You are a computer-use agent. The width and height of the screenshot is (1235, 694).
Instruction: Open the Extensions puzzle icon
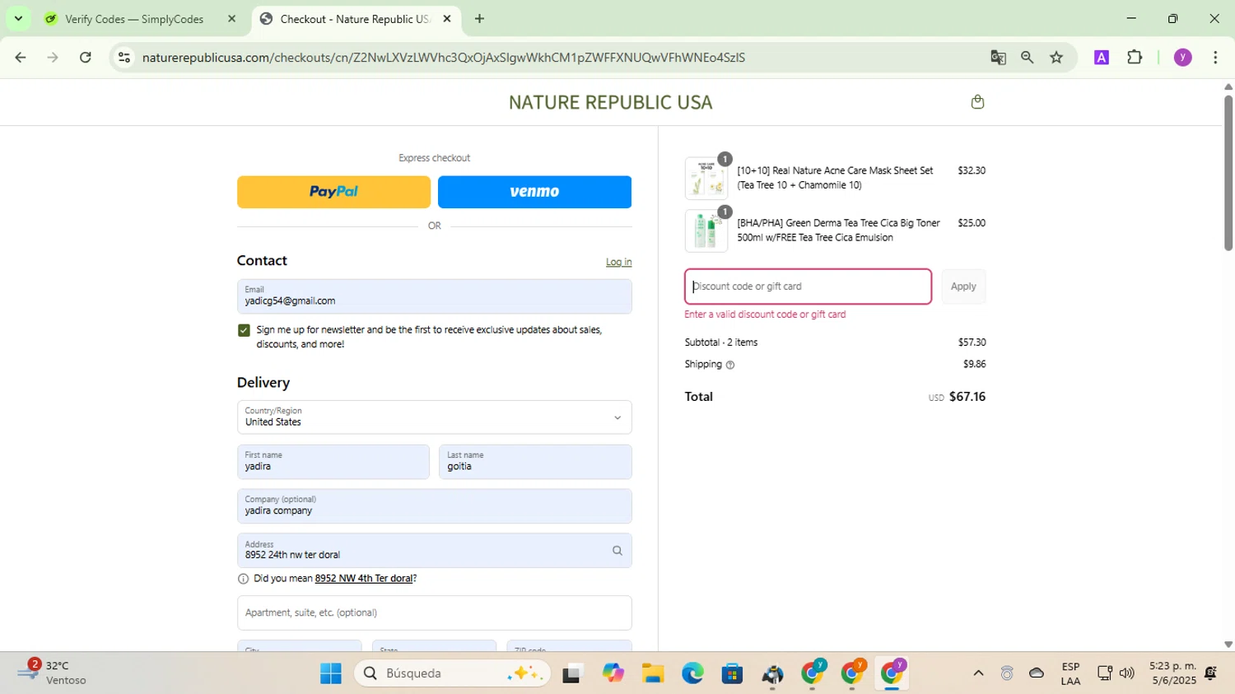click(x=1135, y=58)
